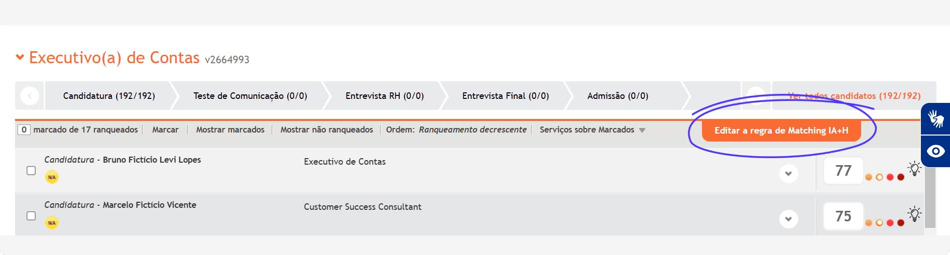The width and height of the screenshot is (950, 255).
Task: Click the left arrow of pipeline stages
Action: [x=30, y=95]
